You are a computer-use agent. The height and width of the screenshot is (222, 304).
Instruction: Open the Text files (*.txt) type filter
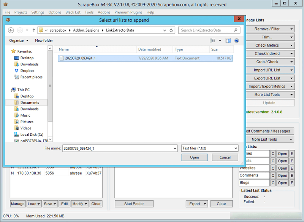pos(210,148)
